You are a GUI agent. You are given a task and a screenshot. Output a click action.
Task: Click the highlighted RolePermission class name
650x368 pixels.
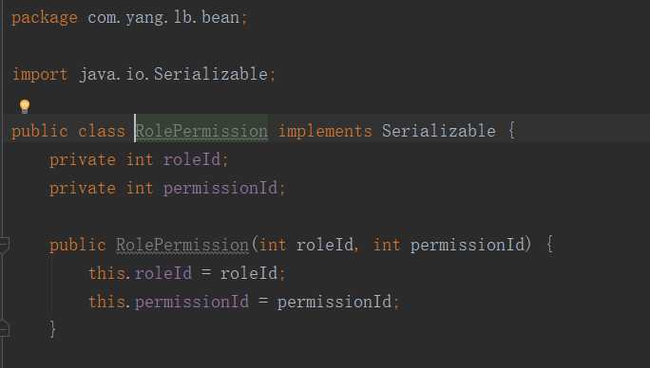tap(201, 131)
